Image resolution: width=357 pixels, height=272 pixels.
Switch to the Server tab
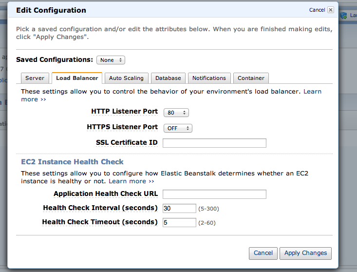click(35, 78)
